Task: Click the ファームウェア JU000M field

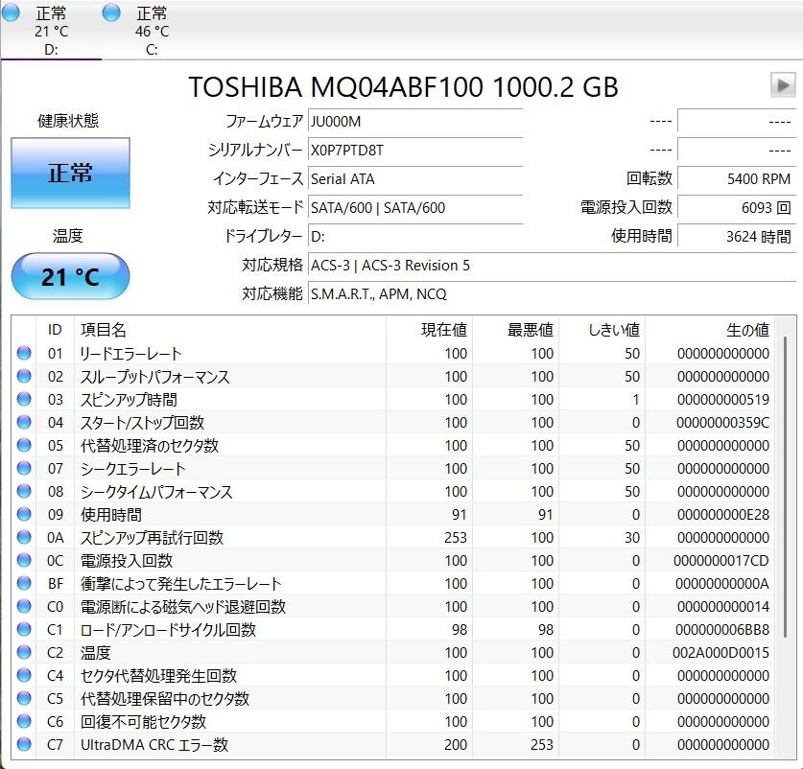Action: pyautogui.click(x=414, y=122)
